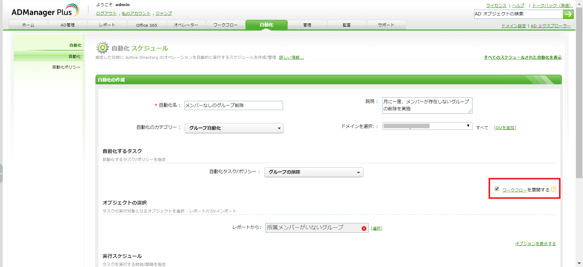The height and width of the screenshot is (267, 583).
Task: Switch to the 管理 tab
Action: click(x=307, y=25)
